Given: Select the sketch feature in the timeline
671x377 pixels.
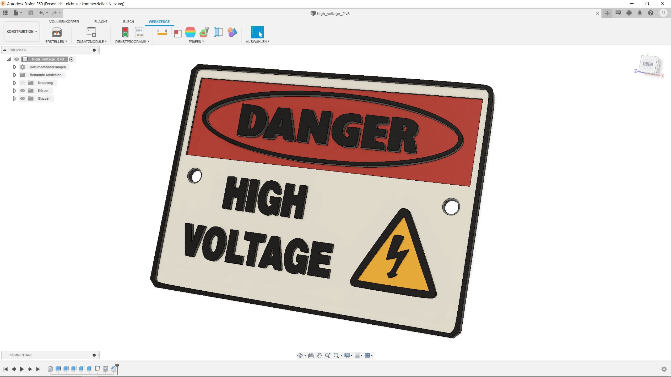Looking at the screenshot, I should [98, 369].
